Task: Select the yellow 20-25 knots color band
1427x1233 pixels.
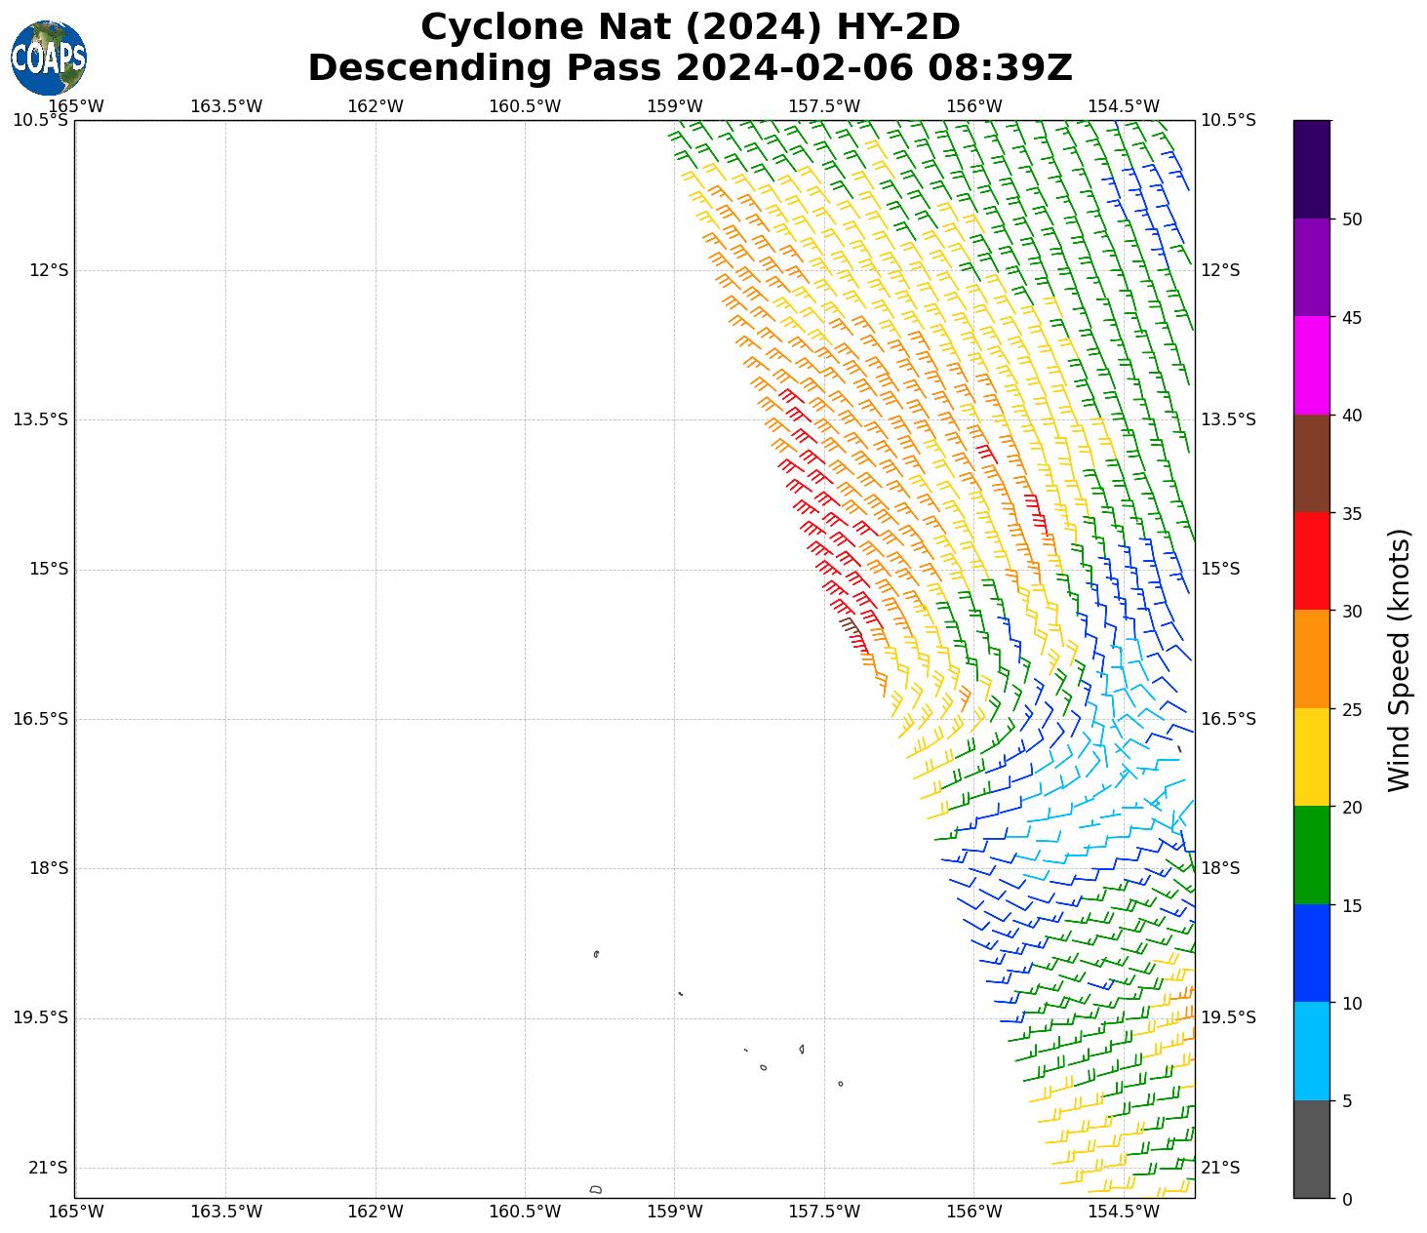Action: click(x=1311, y=757)
